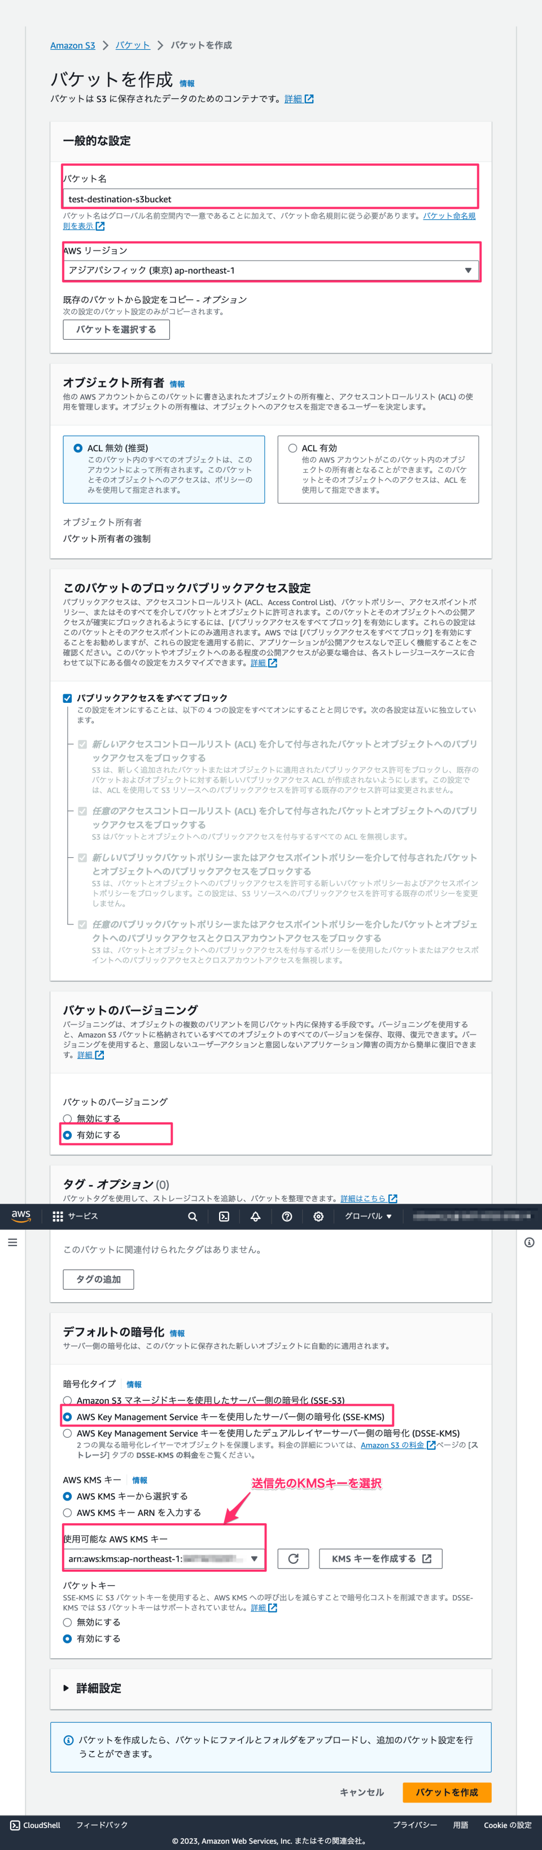This screenshot has width=542, height=1850.
Task: Open the グローバル region dropdown
Action: pos(369,1217)
